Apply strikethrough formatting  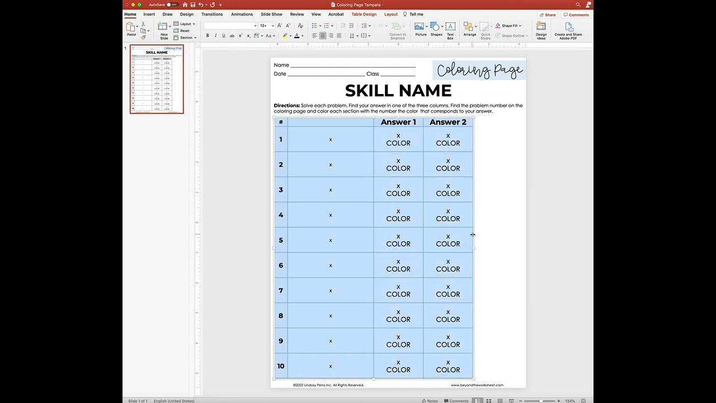(x=232, y=36)
